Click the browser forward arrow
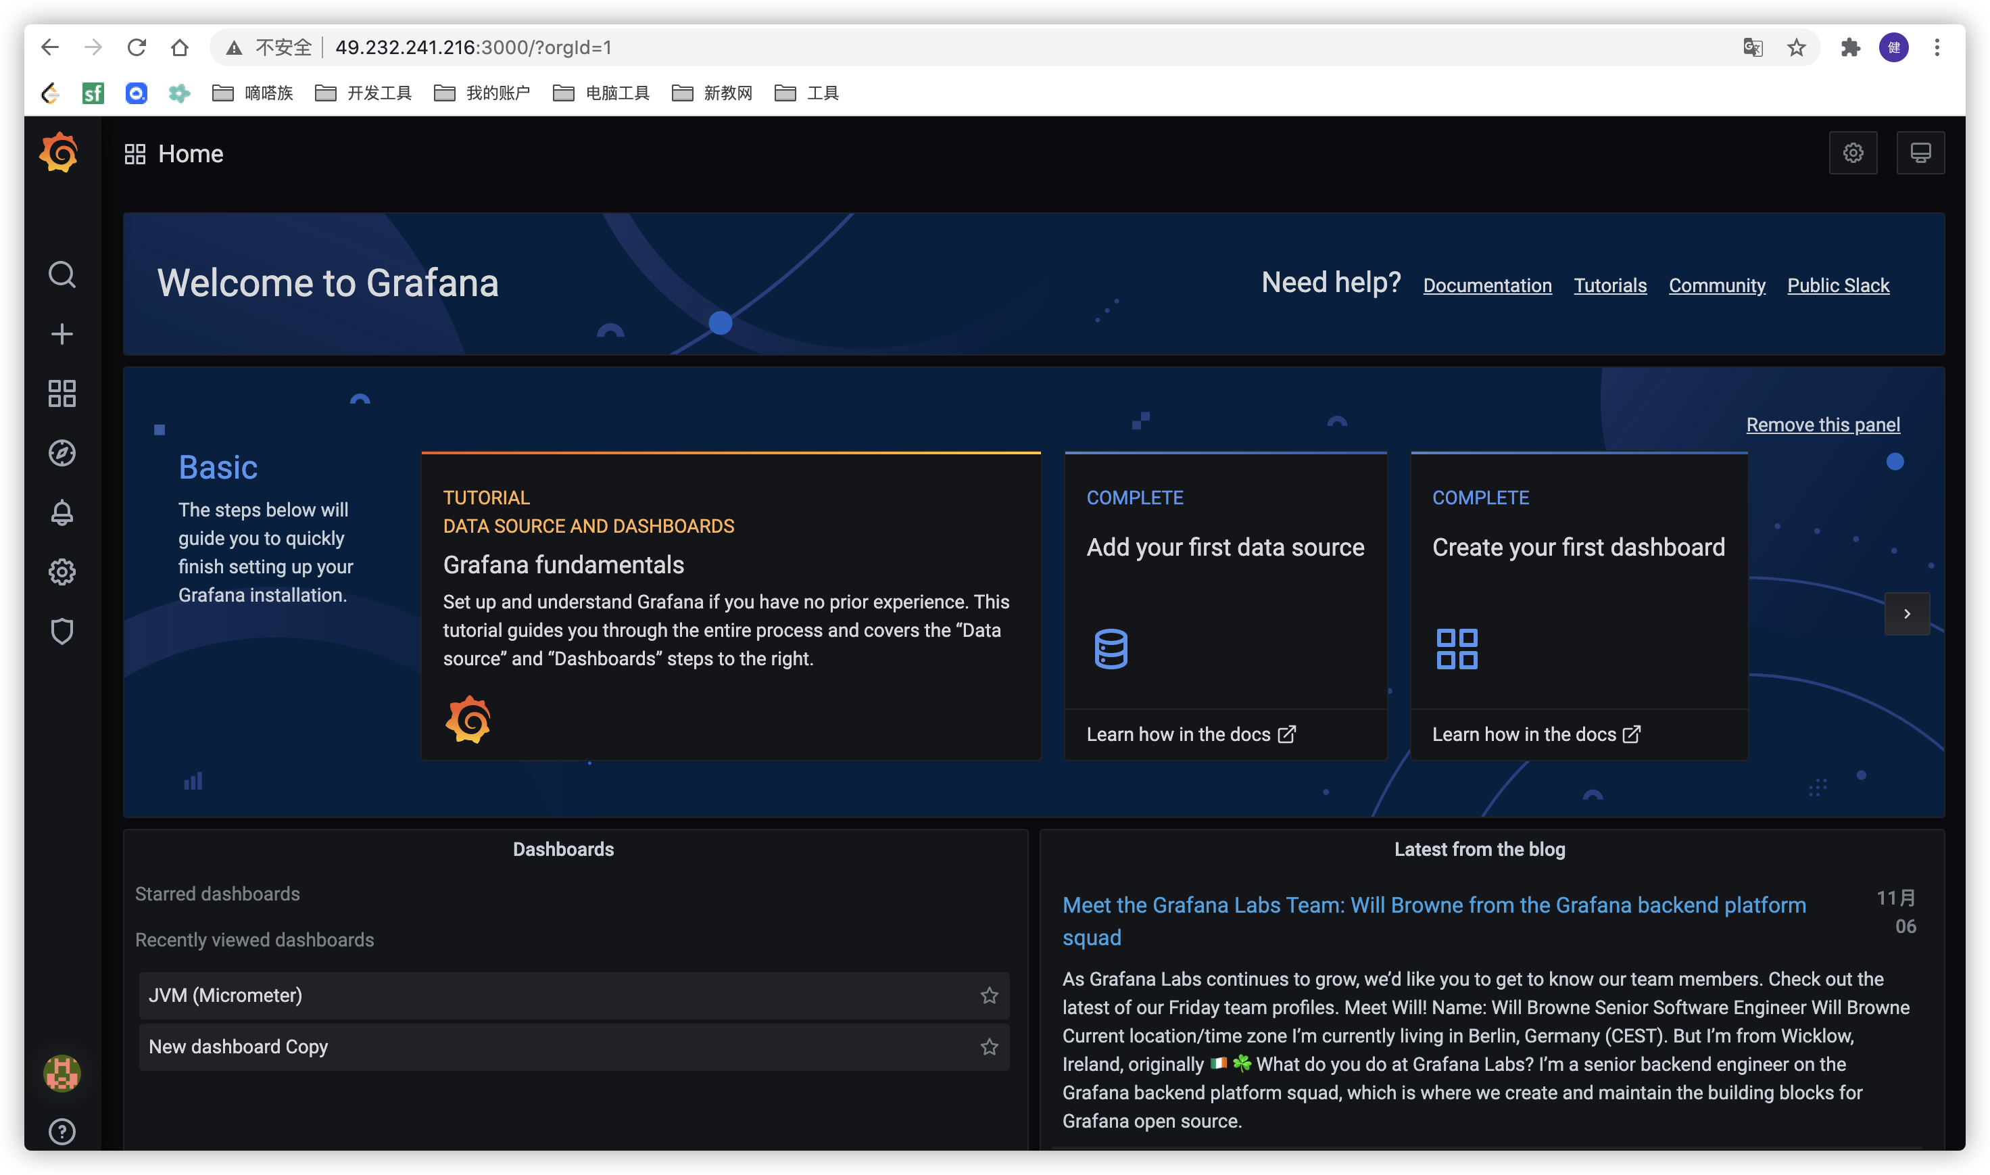1990x1175 pixels. pyautogui.click(x=93, y=47)
